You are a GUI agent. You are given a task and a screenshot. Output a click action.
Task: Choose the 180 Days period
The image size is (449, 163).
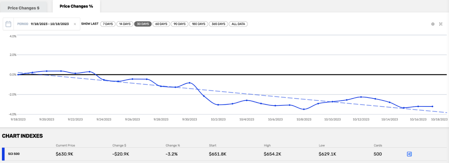(x=198, y=24)
